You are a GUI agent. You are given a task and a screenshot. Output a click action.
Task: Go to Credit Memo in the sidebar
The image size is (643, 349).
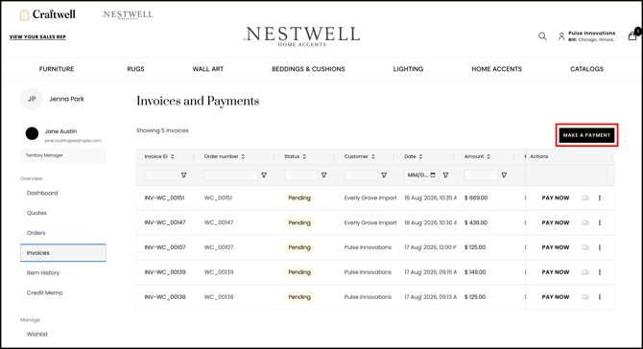[45, 292]
